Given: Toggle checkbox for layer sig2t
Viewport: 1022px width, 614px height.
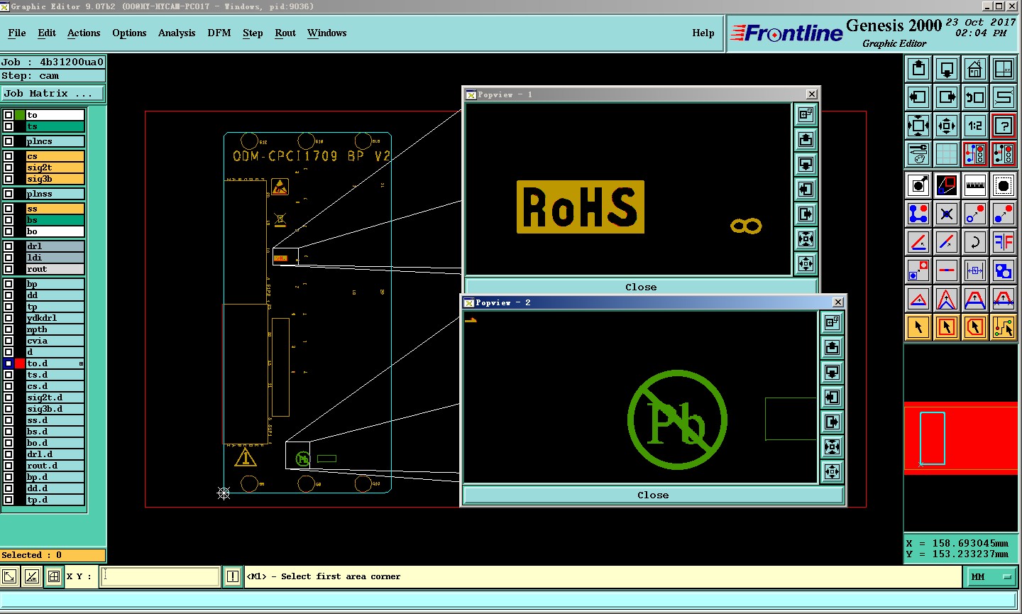Looking at the screenshot, I should pos(9,168).
